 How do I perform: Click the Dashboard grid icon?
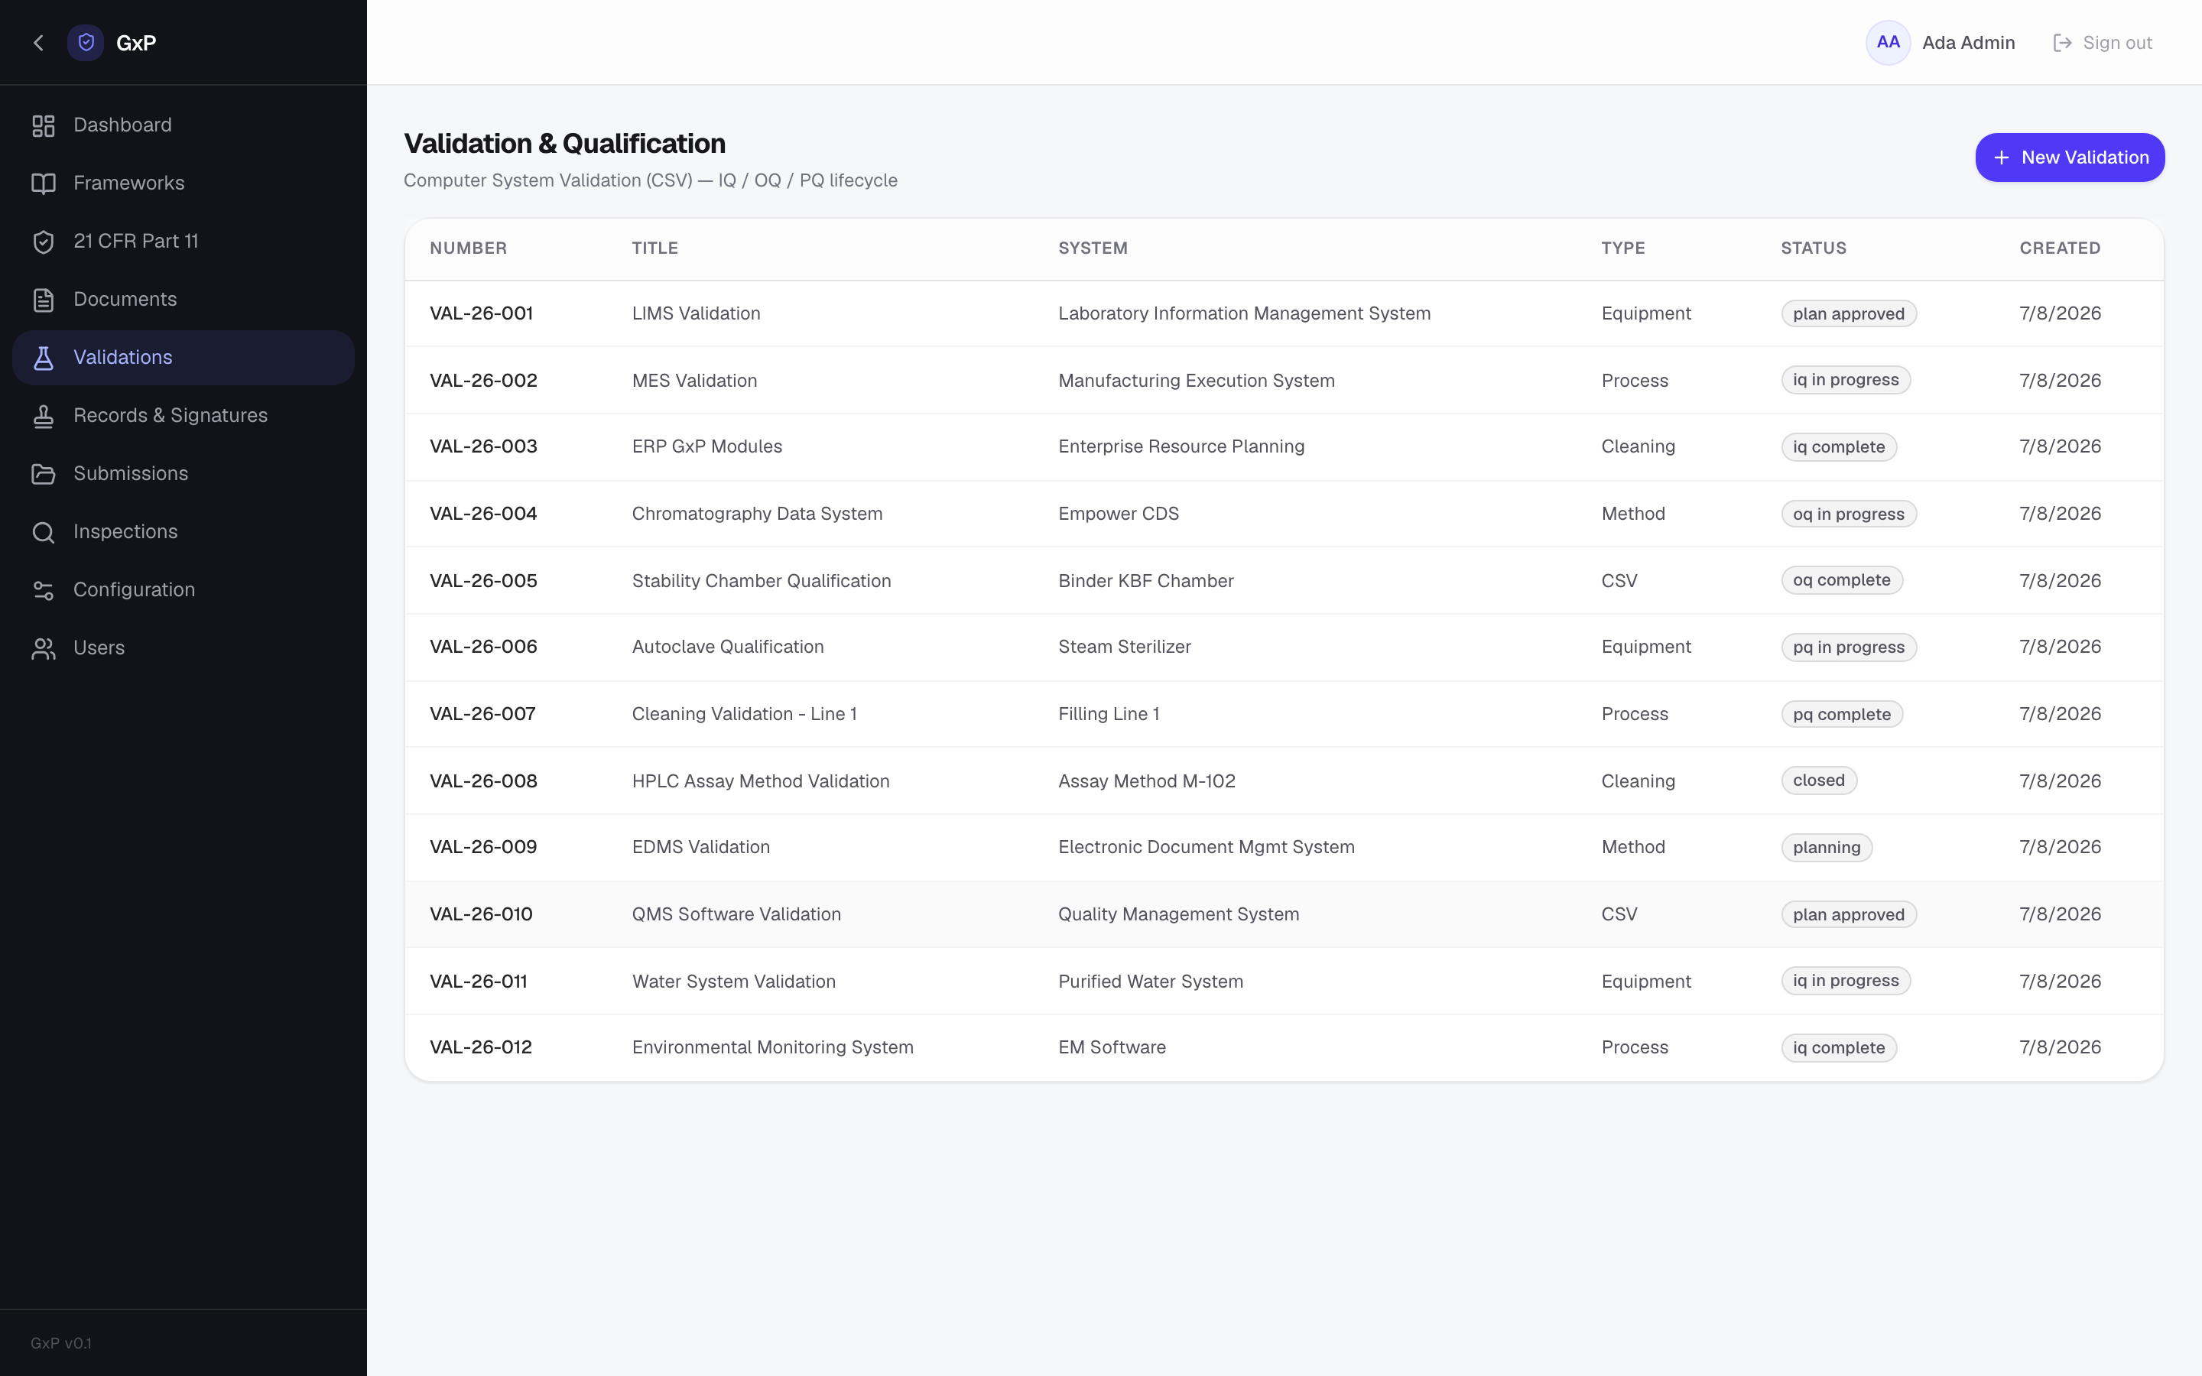point(44,125)
